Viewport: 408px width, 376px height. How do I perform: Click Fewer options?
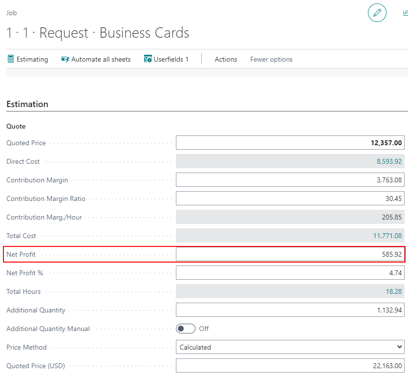click(x=271, y=59)
